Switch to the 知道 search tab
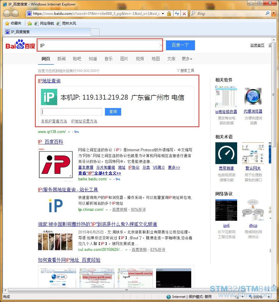The width and height of the screenshot is (279, 302). tap(93, 59)
